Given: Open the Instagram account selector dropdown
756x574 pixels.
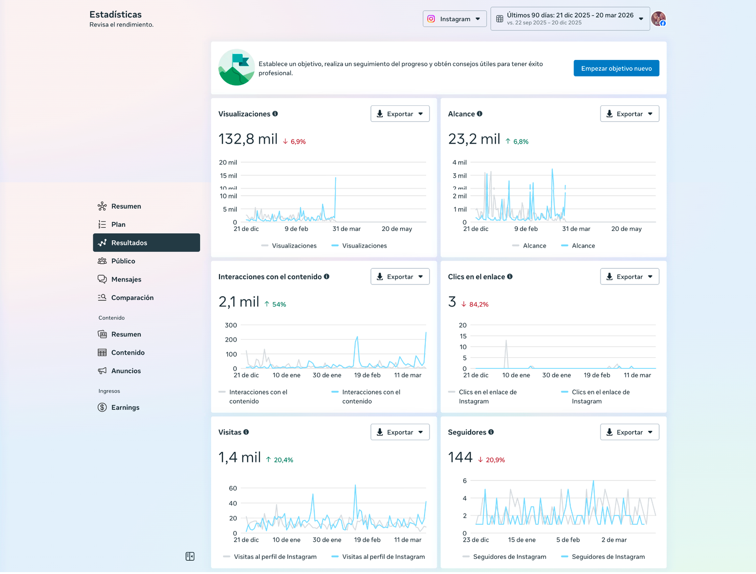Looking at the screenshot, I should click(454, 18).
